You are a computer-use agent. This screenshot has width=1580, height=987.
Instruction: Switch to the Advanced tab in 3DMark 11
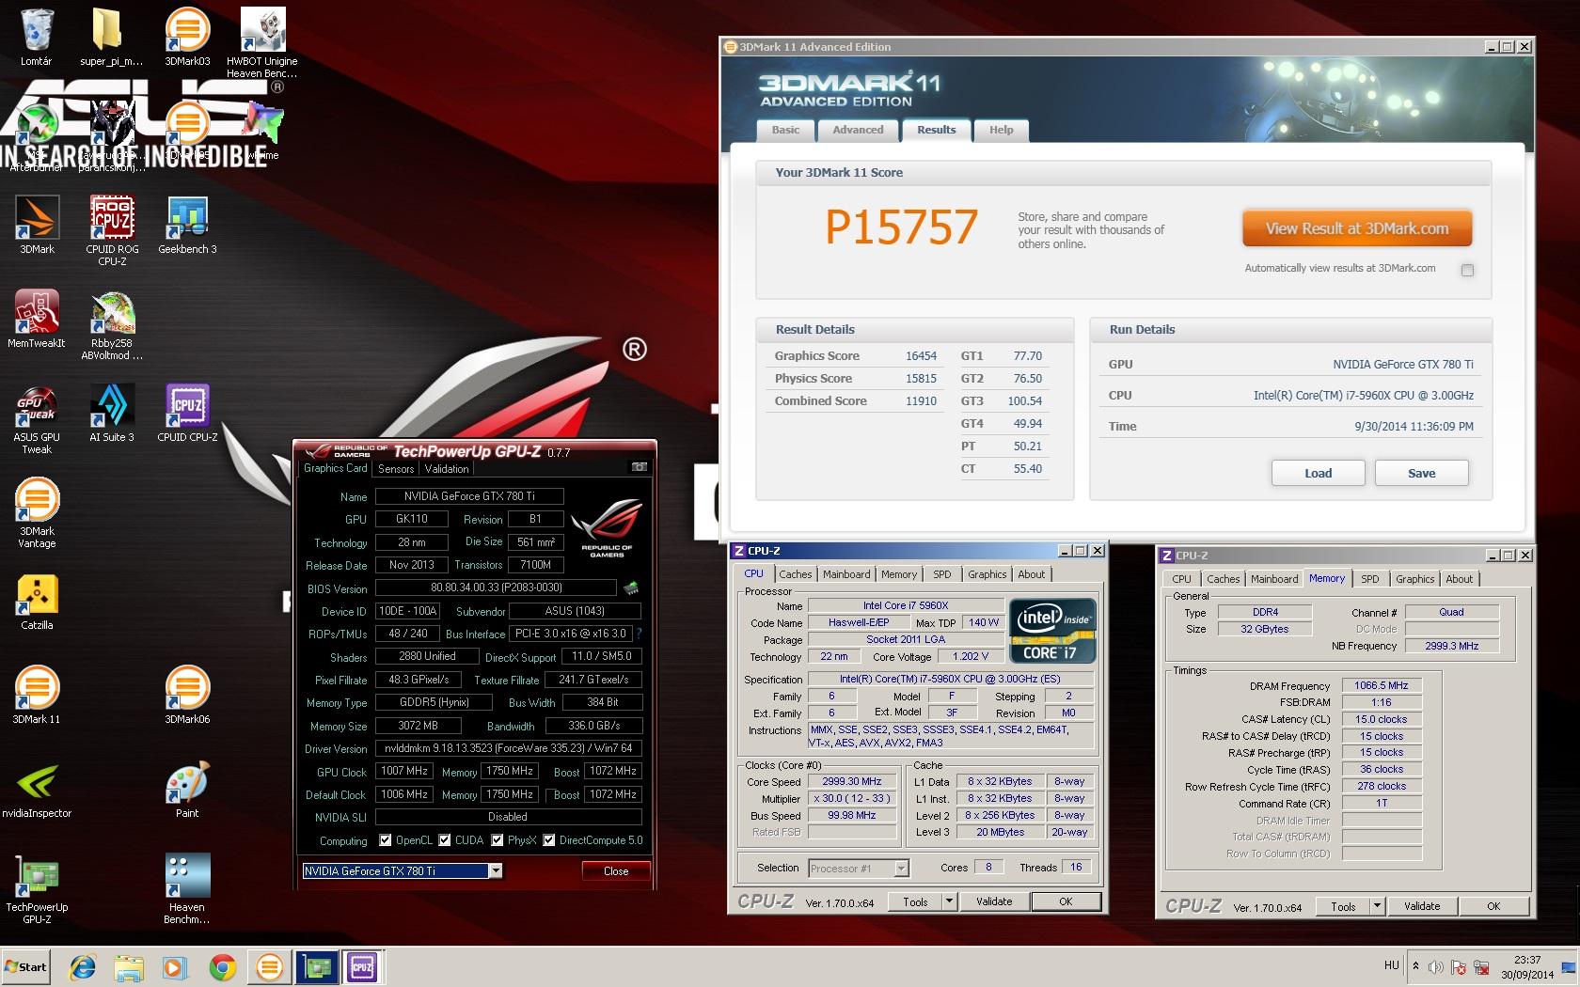[858, 130]
